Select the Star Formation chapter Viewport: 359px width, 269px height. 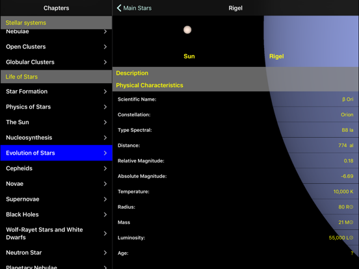click(56, 92)
